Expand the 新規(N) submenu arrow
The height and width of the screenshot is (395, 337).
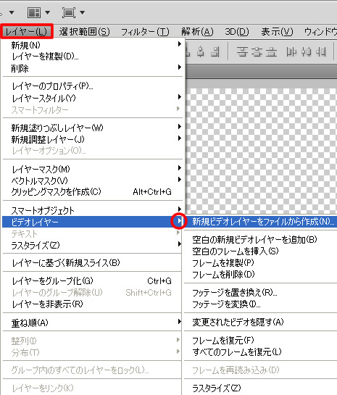tap(179, 44)
